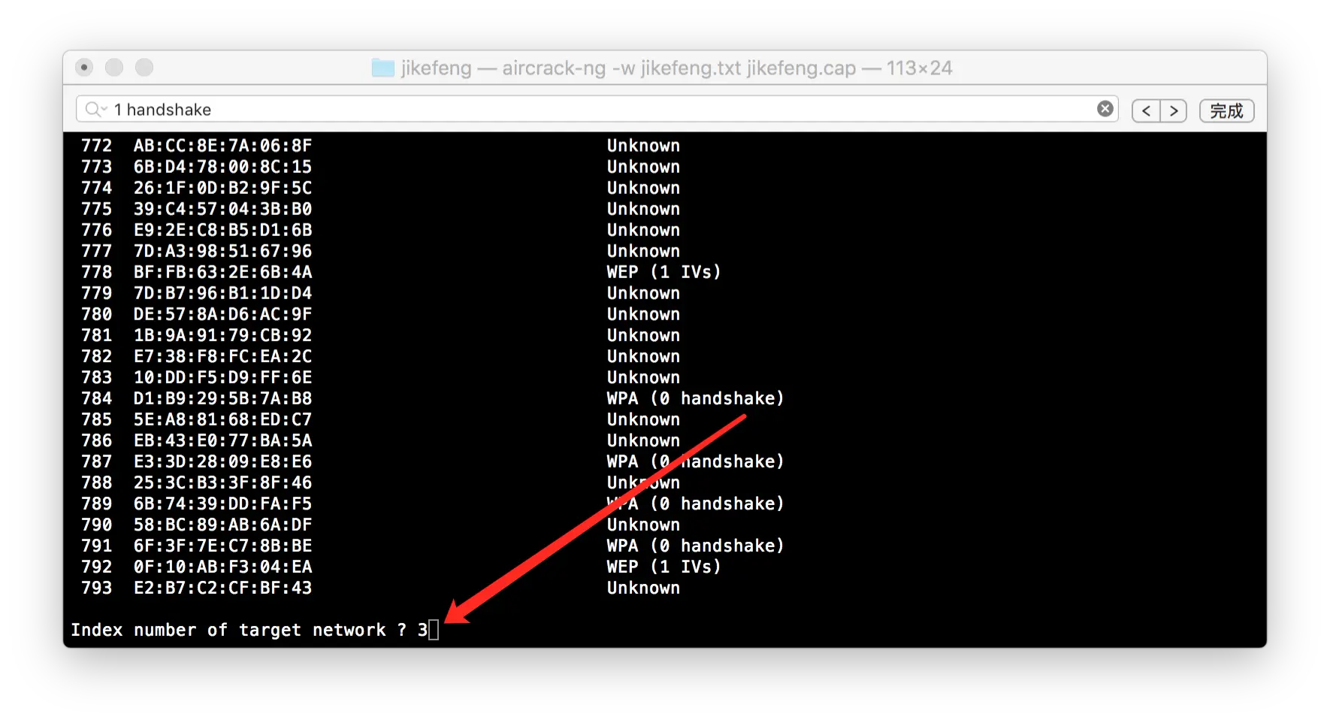This screenshot has width=1330, height=723.
Task: Click MAC address 25:3C:B3:3F:8F:46
Action: (x=222, y=483)
